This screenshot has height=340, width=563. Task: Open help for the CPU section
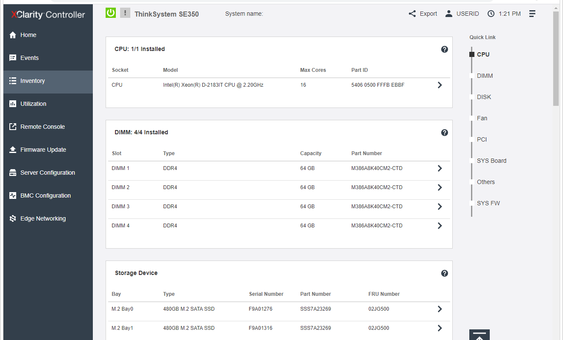point(445,49)
